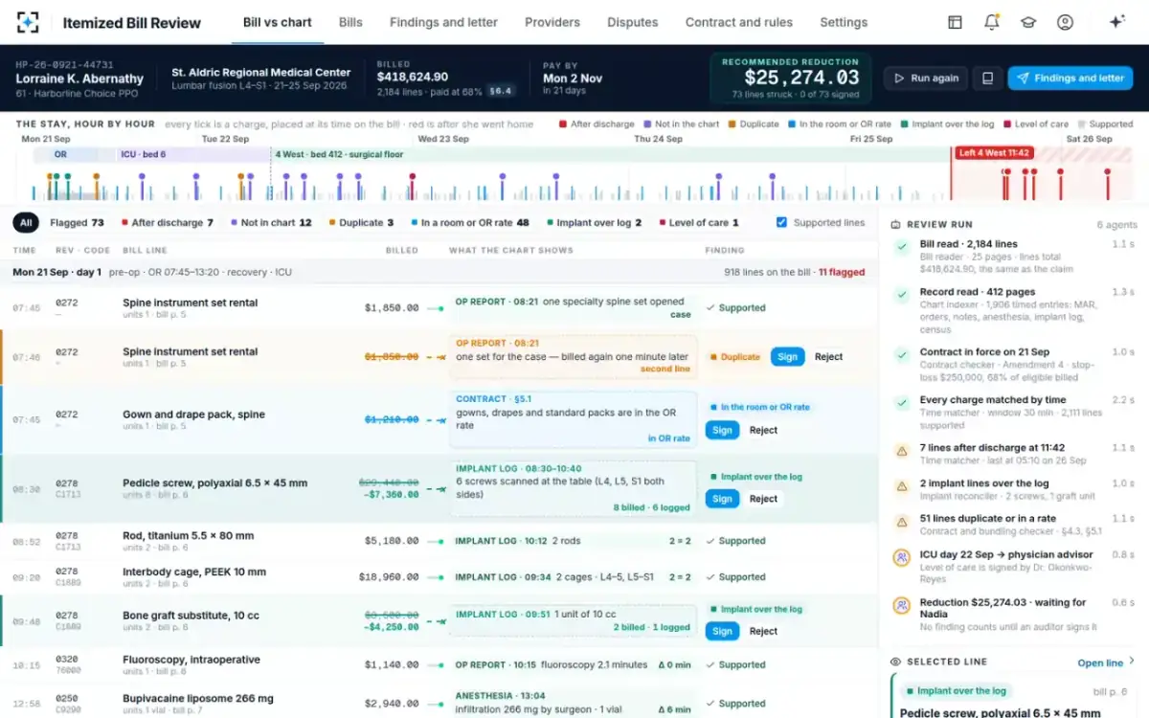
Task: Filter by Not in chart 12
Action: (271, 223)
